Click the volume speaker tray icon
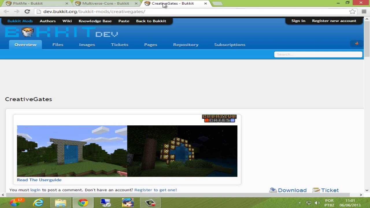 click(317, 203)
